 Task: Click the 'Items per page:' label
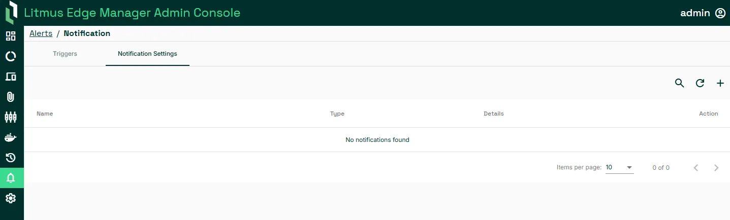click(x=579, y=167)
